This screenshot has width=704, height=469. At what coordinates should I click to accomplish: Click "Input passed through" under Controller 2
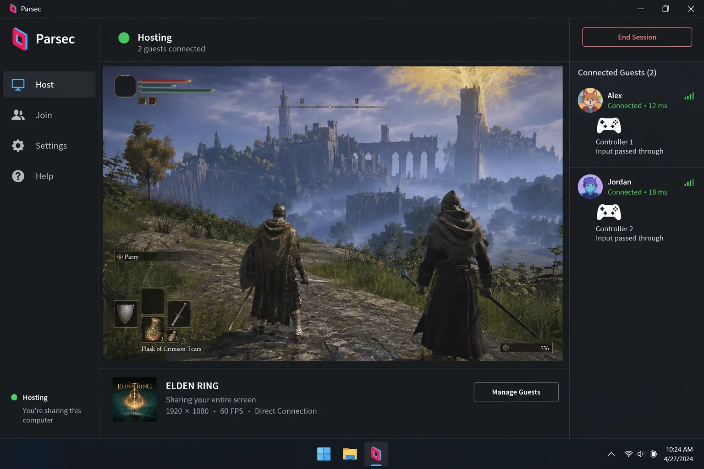coord(629,238)
